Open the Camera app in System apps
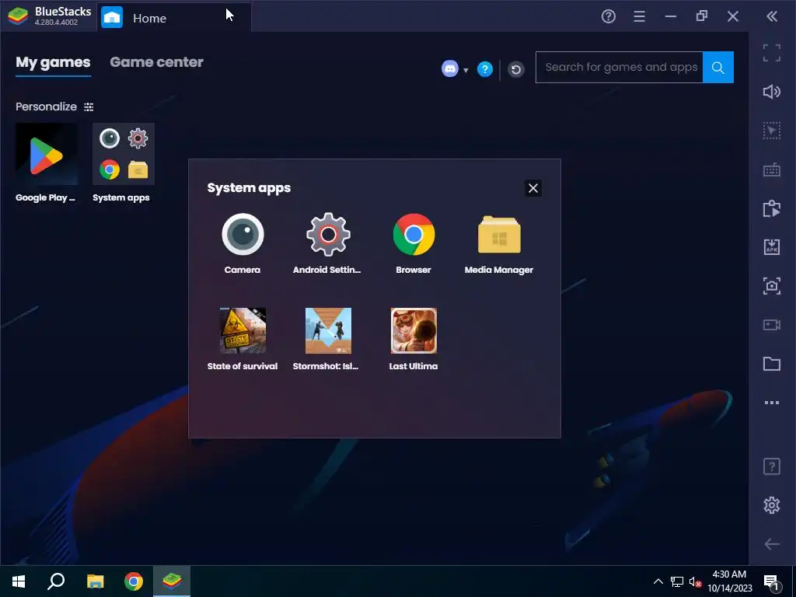 (243, 235)
